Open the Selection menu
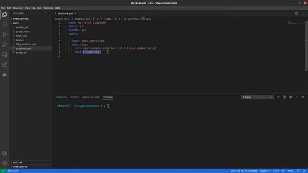 click(18, 8)
